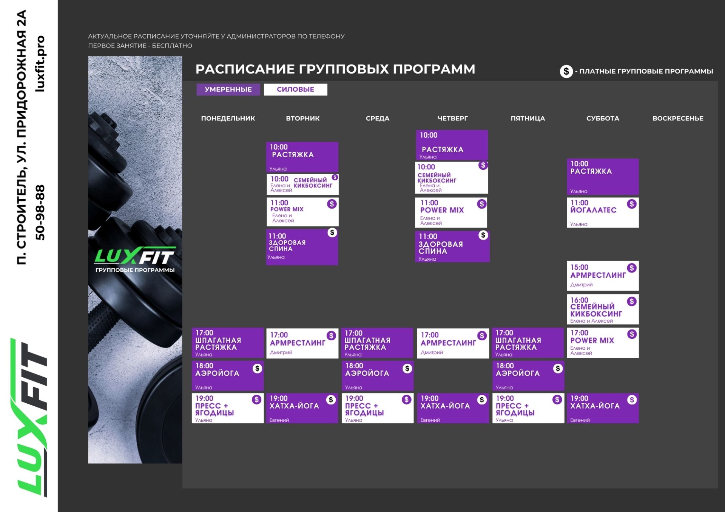The width and height of the screenshot is (725, 512).
Task: Click the Понедельник column header
Action: pyautogui.click(x=228, y=118)
